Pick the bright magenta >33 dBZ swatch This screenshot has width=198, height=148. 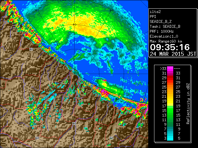pos(170,68)
